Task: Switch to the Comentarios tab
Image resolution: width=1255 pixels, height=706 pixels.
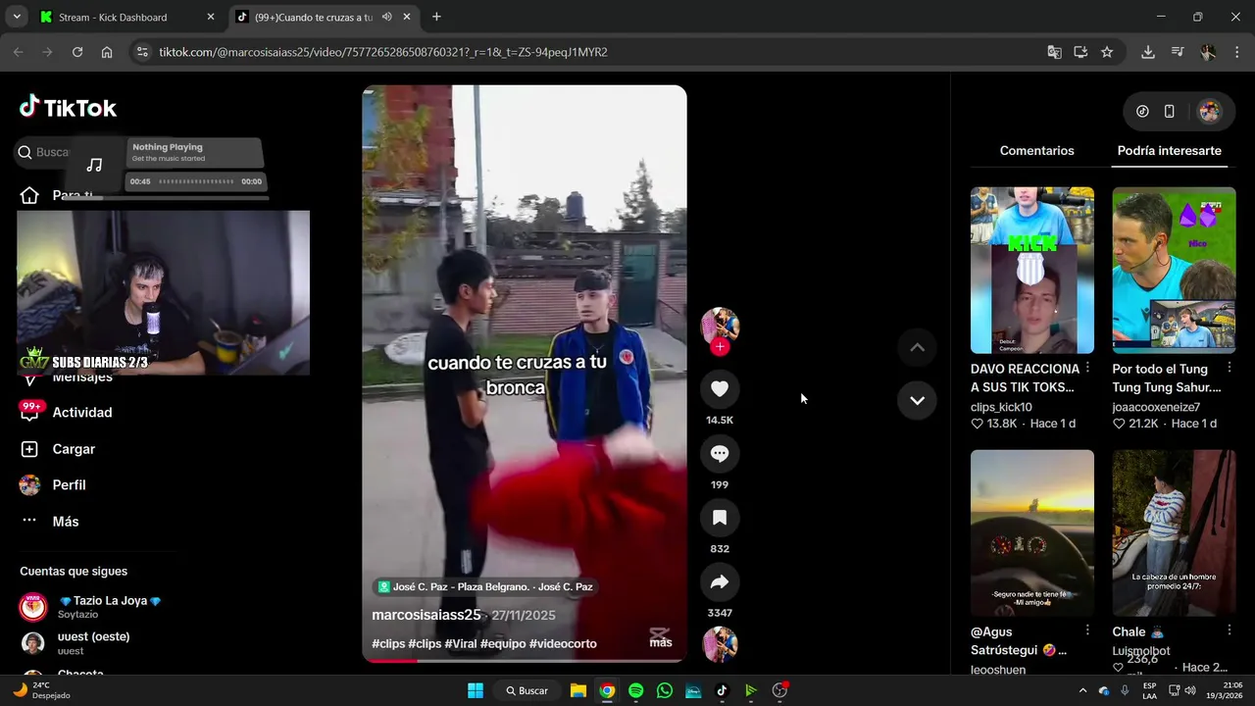Action: point(1037,151)
